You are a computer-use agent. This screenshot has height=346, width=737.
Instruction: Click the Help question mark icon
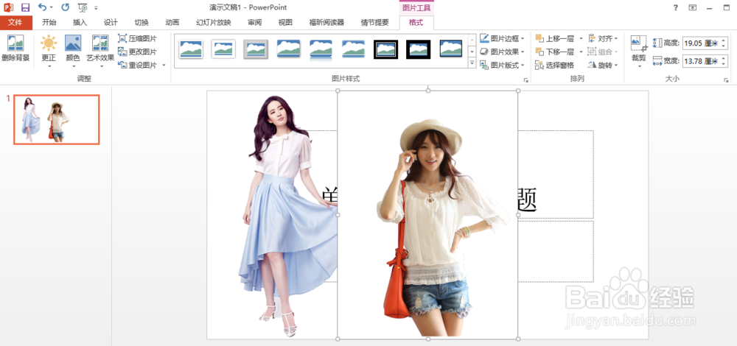676,7
